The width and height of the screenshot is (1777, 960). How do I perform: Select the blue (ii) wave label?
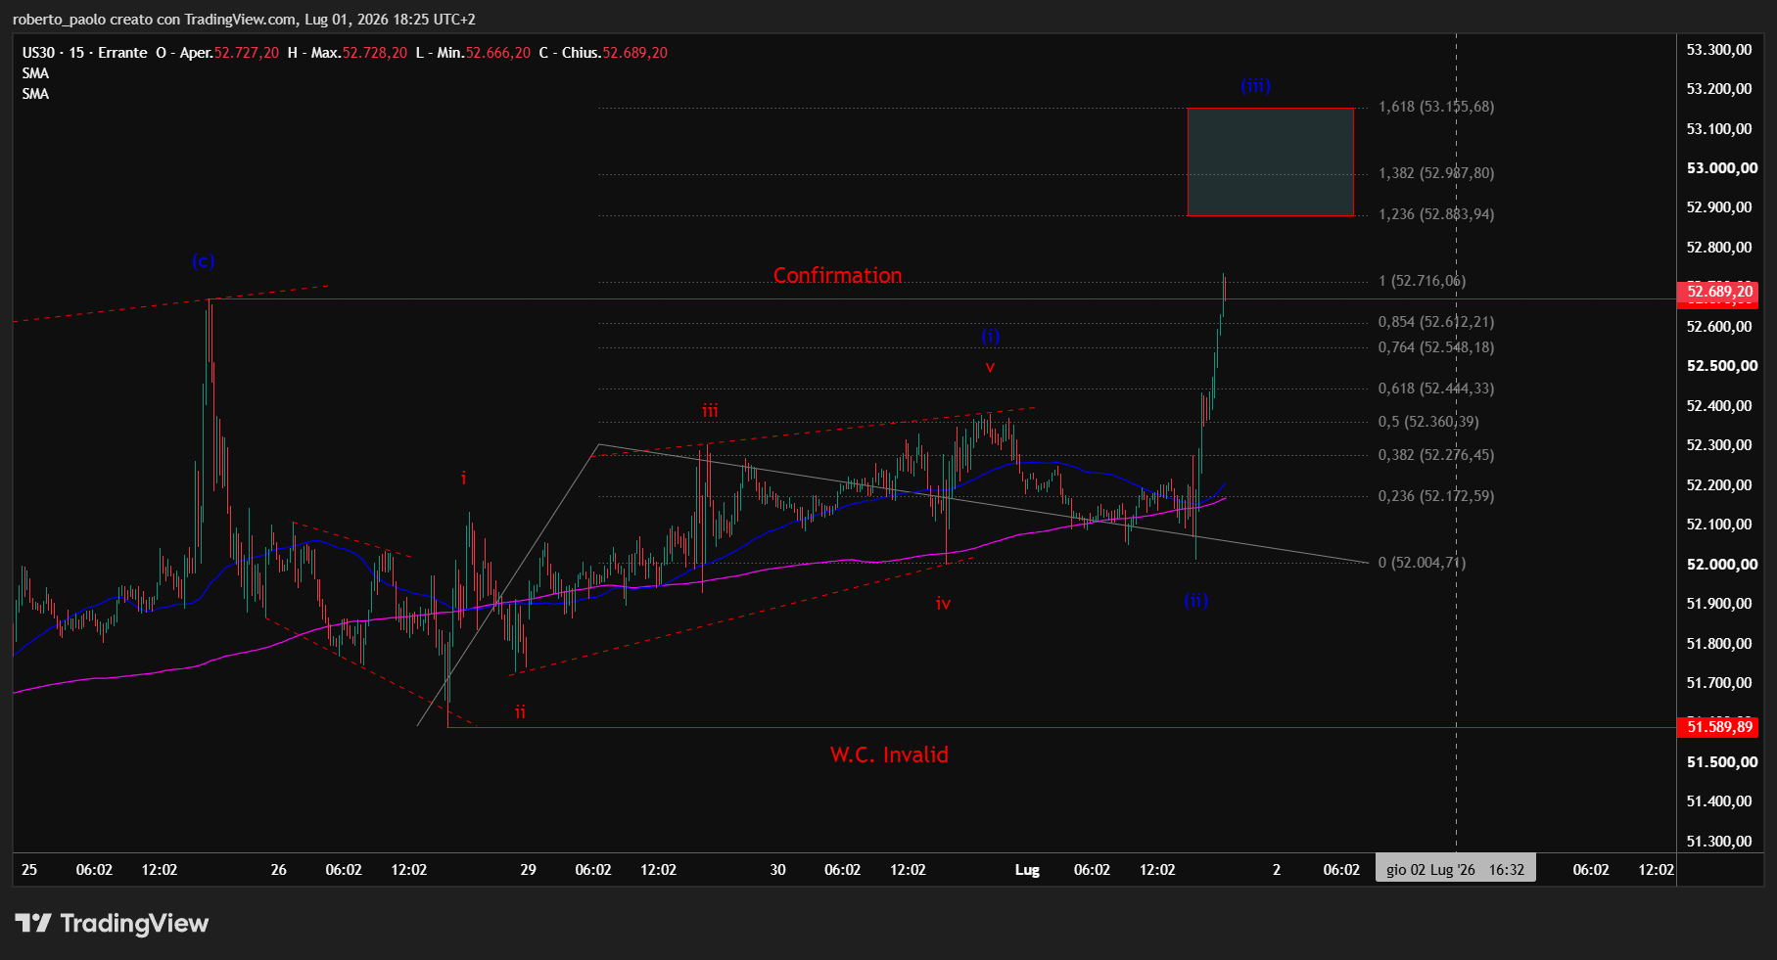[x=1196, y=601]
